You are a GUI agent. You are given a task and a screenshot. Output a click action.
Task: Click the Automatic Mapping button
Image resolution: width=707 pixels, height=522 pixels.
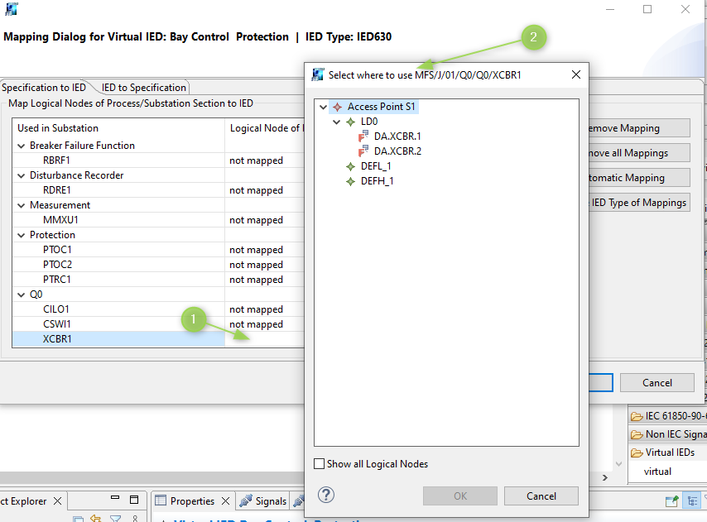(636, 178)
